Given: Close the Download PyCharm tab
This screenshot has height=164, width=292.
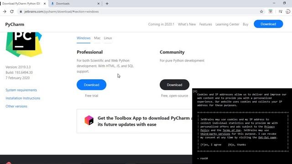Looking at the screenshot, I should coord(45,4).
